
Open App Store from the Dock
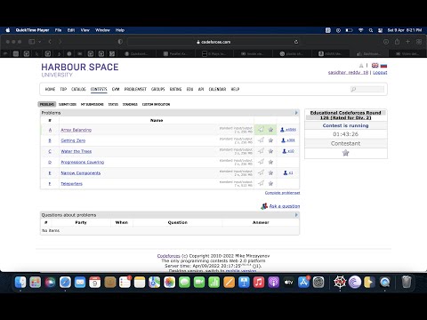[303, 283]
